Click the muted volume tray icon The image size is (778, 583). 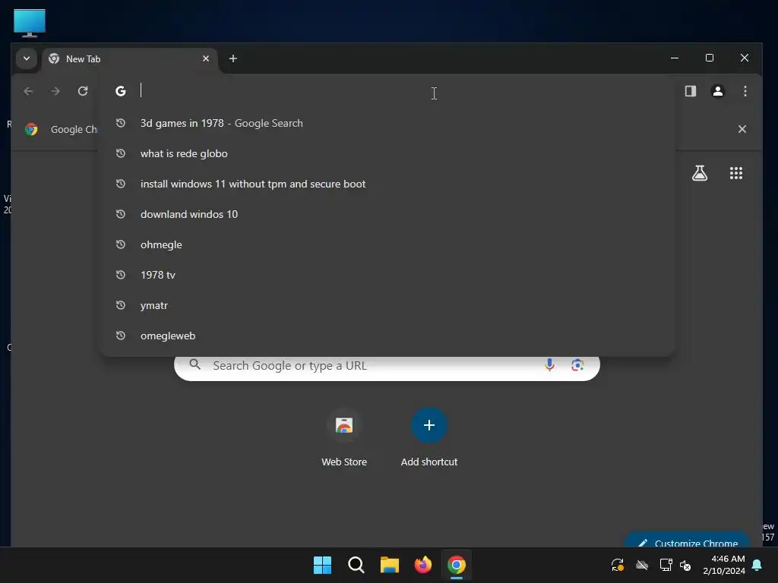[x=685, y=565]
